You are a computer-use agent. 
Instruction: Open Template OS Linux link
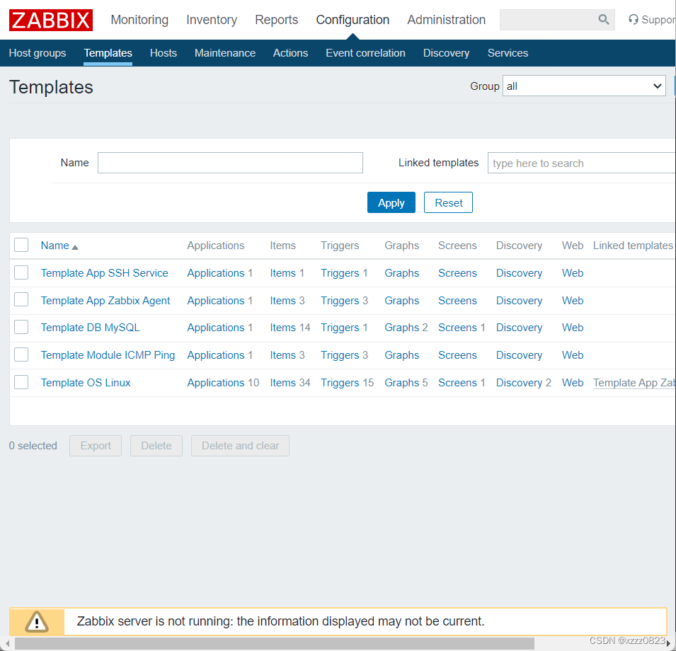[x=86, y=383]
